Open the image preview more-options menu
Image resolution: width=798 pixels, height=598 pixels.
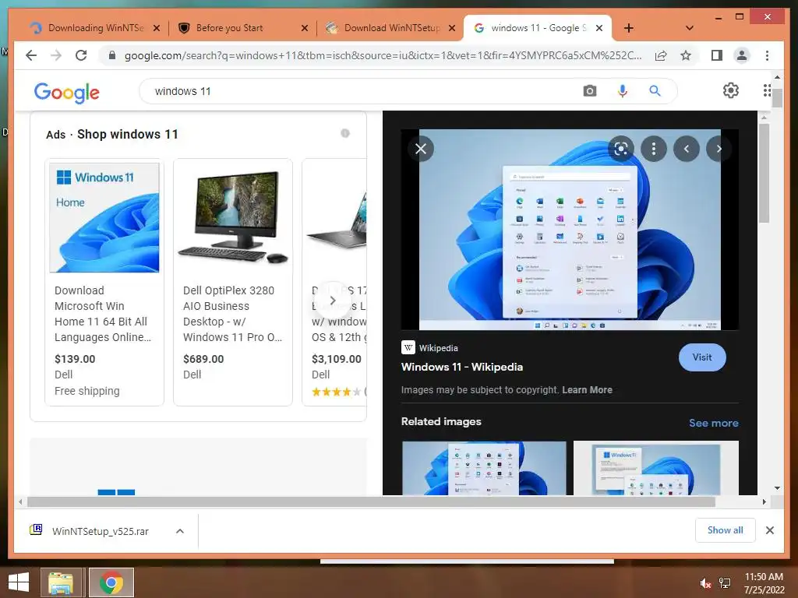[x=654, y=149]
